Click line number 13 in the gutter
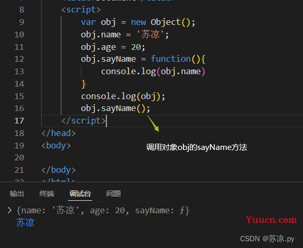This screenshot has height=248, width=303. (19, 72)
